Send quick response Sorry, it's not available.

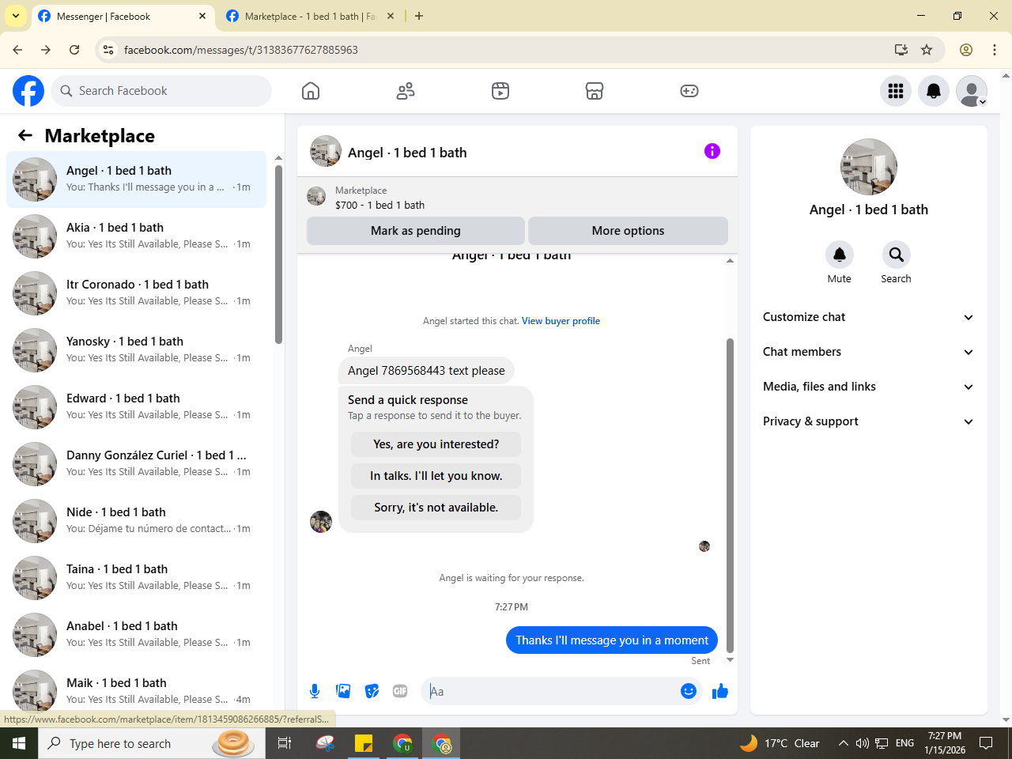click(436, 508)
